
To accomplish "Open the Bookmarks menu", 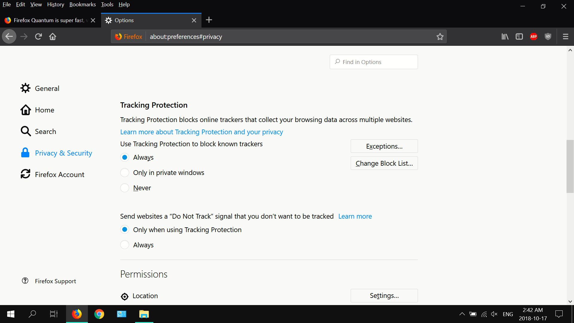I will pos(83,4).
